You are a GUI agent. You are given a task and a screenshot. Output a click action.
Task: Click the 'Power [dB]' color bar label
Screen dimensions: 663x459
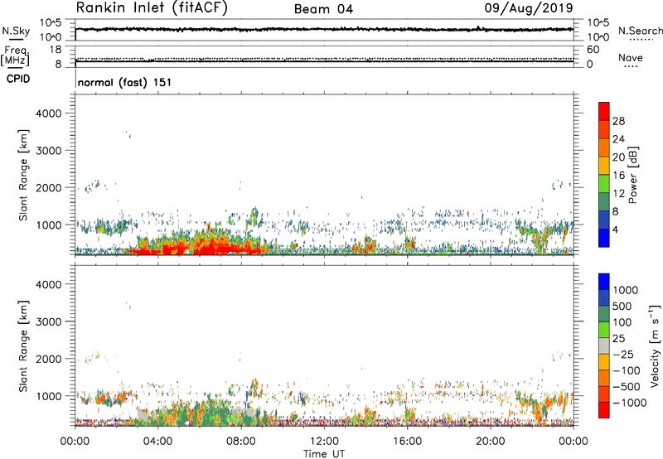(x=633, y=175)
